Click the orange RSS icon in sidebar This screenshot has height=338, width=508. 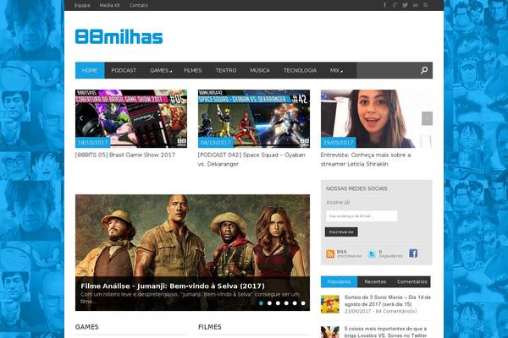click(x=330, y=253)
